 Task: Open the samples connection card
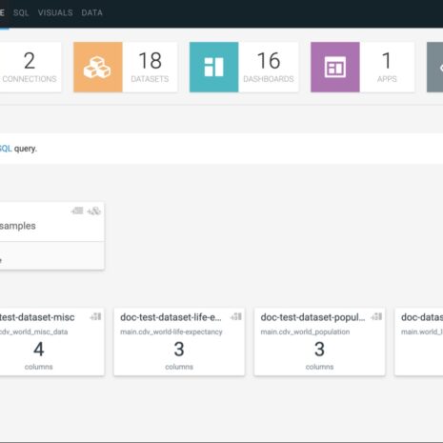pyautogui.click(x=51, y=236)
